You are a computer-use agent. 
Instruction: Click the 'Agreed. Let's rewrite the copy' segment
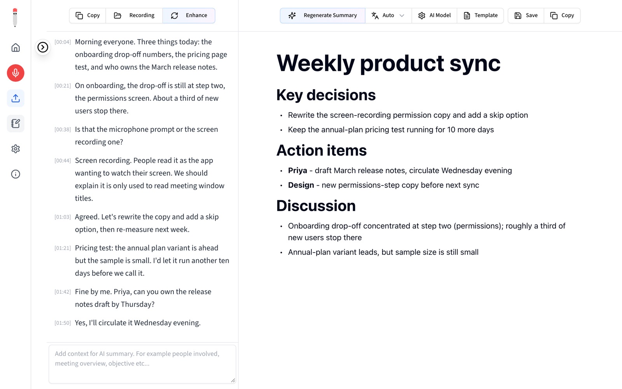click(147, 223)
